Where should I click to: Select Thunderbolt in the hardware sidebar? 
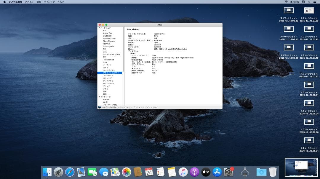click(x=109, y=59)
